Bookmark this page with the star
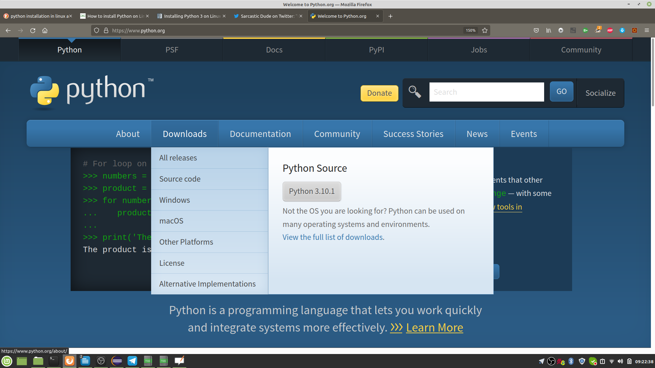 coord(485,30)
